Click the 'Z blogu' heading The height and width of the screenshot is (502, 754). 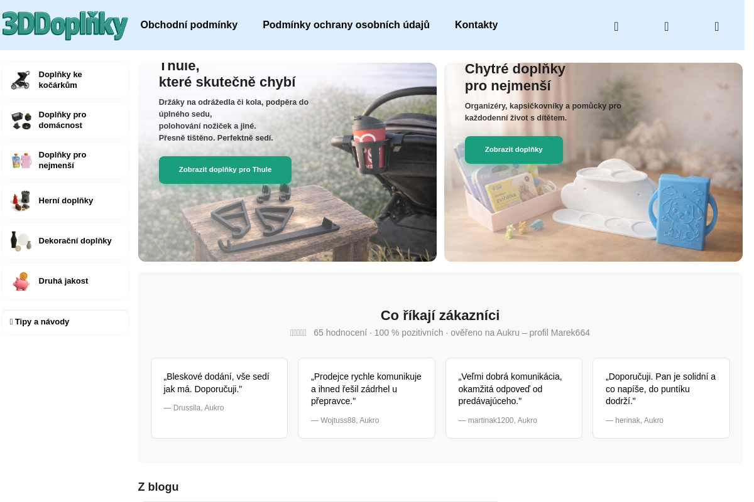[158, 487]
